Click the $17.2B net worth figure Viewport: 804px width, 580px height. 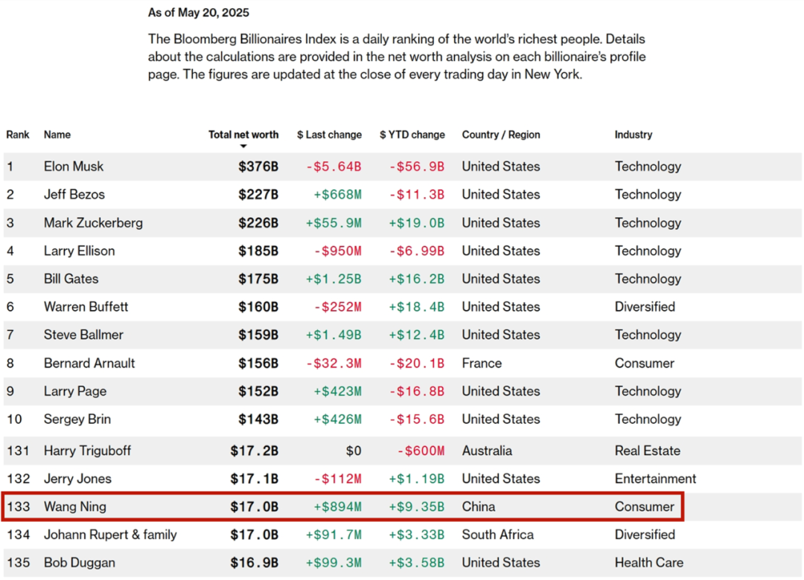[255, 451]
